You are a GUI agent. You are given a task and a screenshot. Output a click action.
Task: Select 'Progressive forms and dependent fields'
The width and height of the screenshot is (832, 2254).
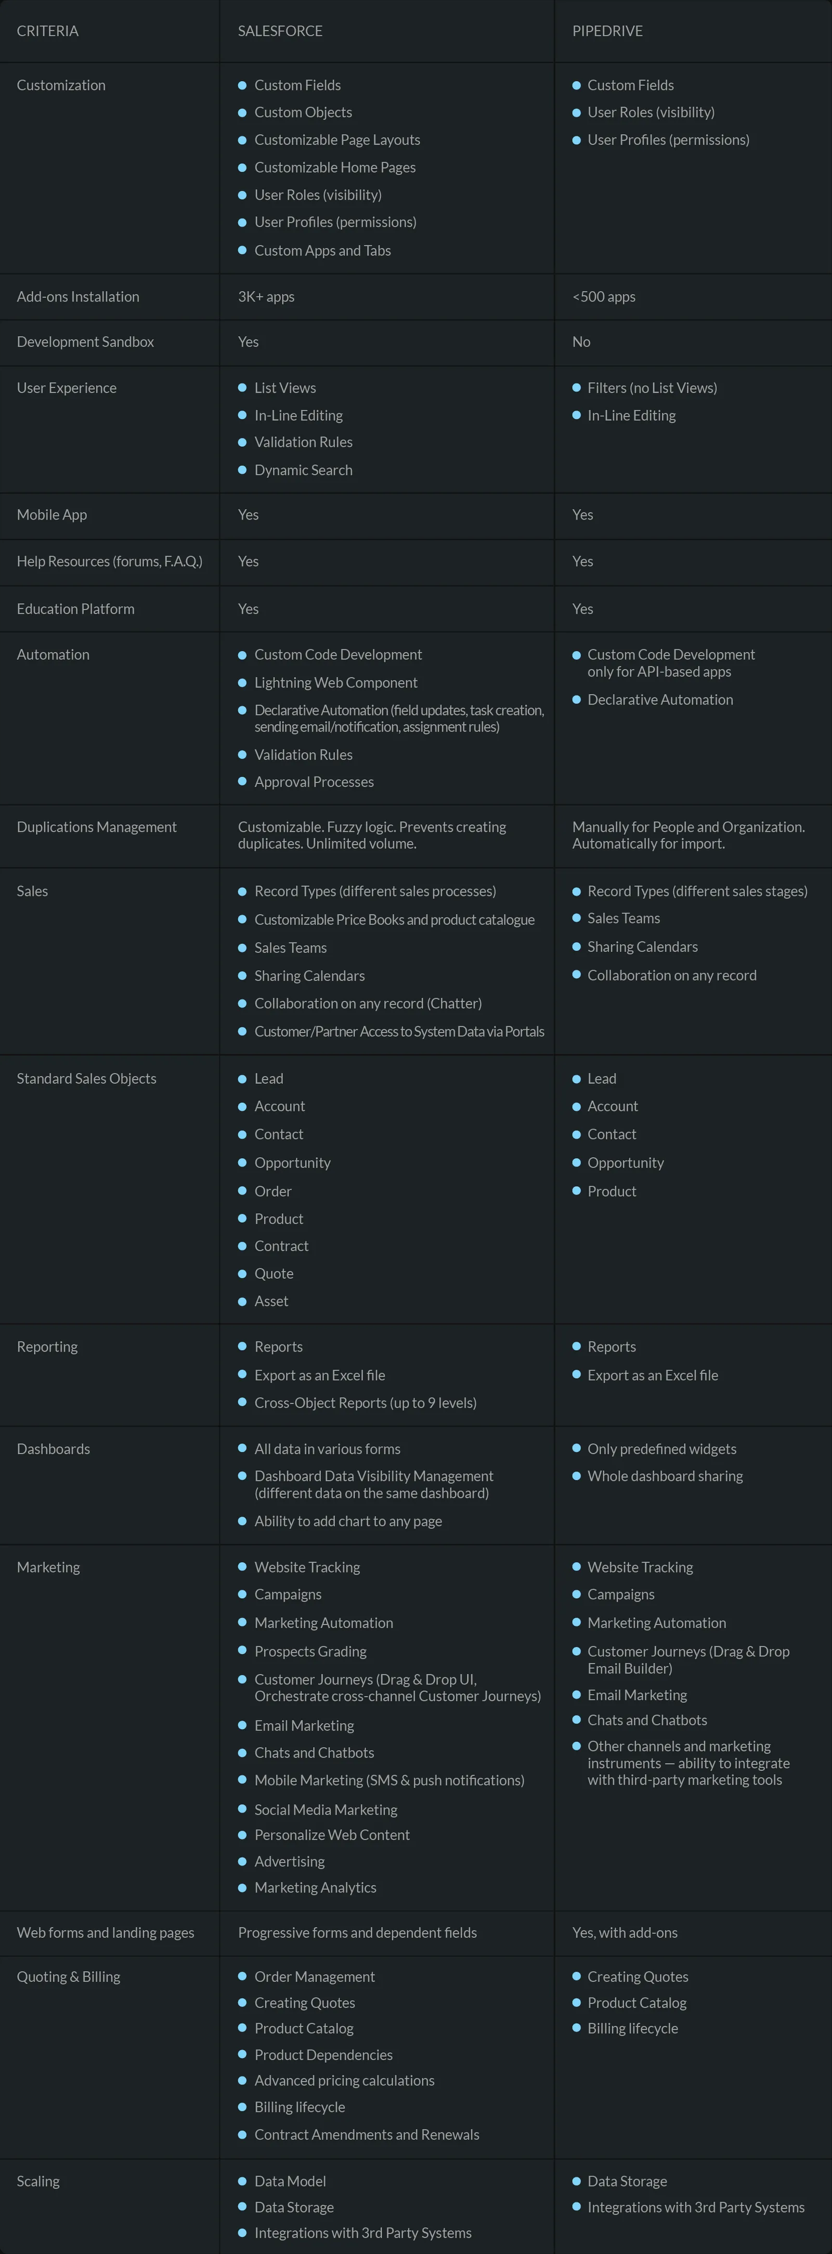click(357, 1933)
